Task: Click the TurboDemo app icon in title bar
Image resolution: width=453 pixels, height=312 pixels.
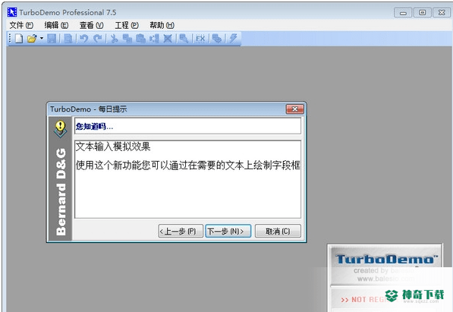Action: 12,12
